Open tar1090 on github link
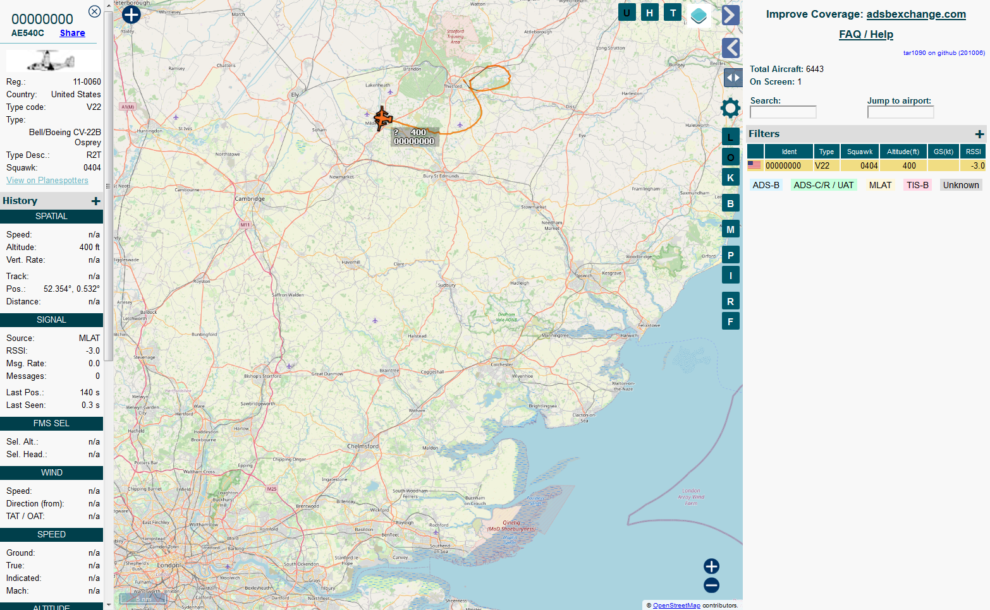 (x=944, y=53)
